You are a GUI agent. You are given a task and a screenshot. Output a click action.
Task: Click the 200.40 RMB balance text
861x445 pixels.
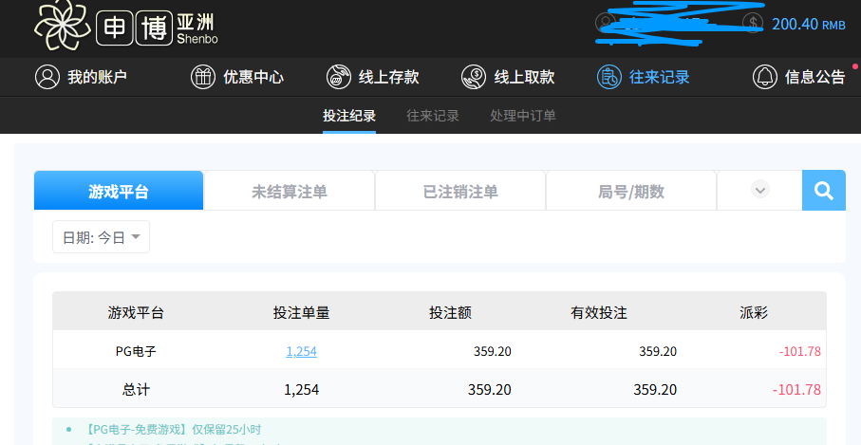pyautogui.click(x=808, y=24)
